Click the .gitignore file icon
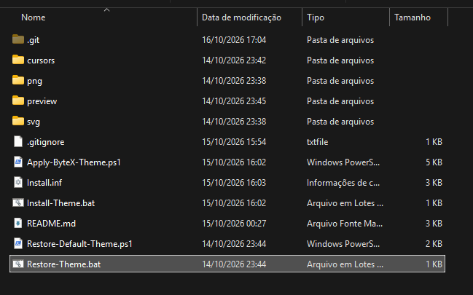Image resolution: width=473 pixels, height=295 pixels. tap(18, 141)
